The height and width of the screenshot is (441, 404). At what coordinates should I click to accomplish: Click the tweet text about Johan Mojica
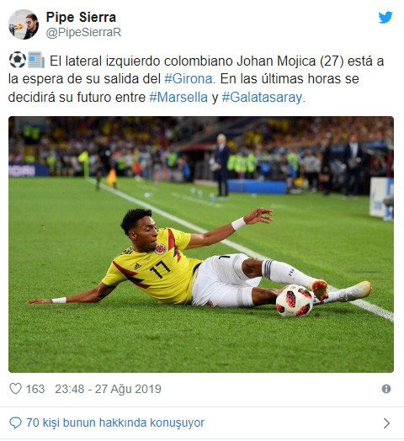tap(196, 79)
